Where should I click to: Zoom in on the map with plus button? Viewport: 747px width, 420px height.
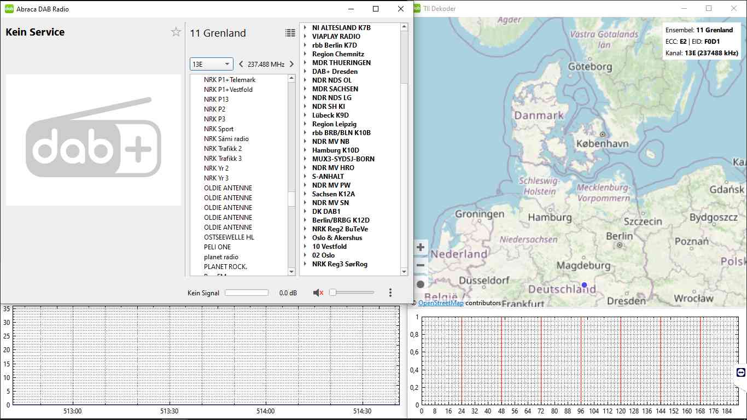421,247
